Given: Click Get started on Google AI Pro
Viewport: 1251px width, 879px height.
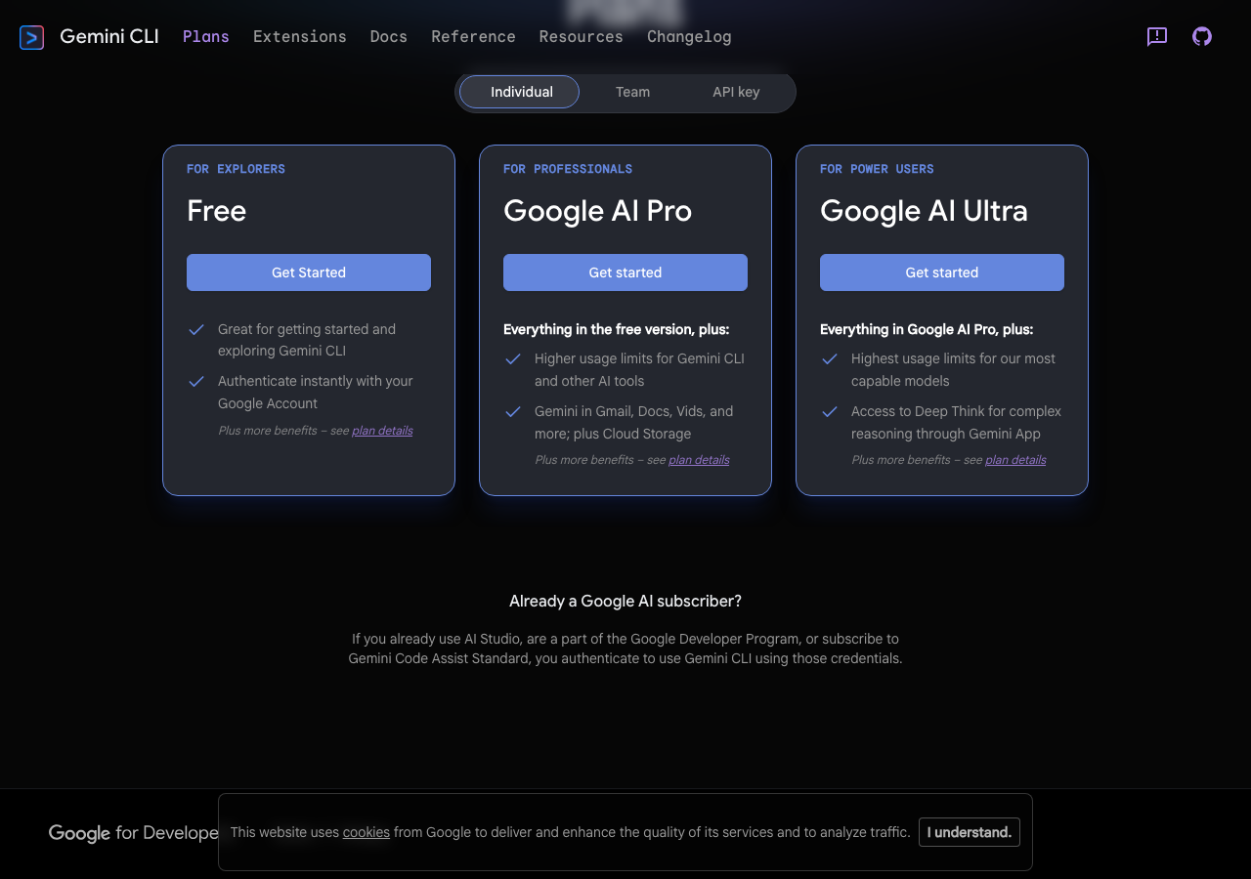Looking at the screenshot, I should tap(625, 272).
